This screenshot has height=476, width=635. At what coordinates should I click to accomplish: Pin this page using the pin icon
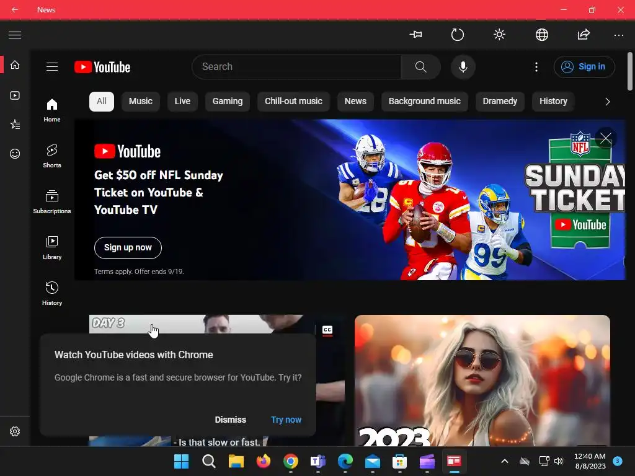pos(415,35)
